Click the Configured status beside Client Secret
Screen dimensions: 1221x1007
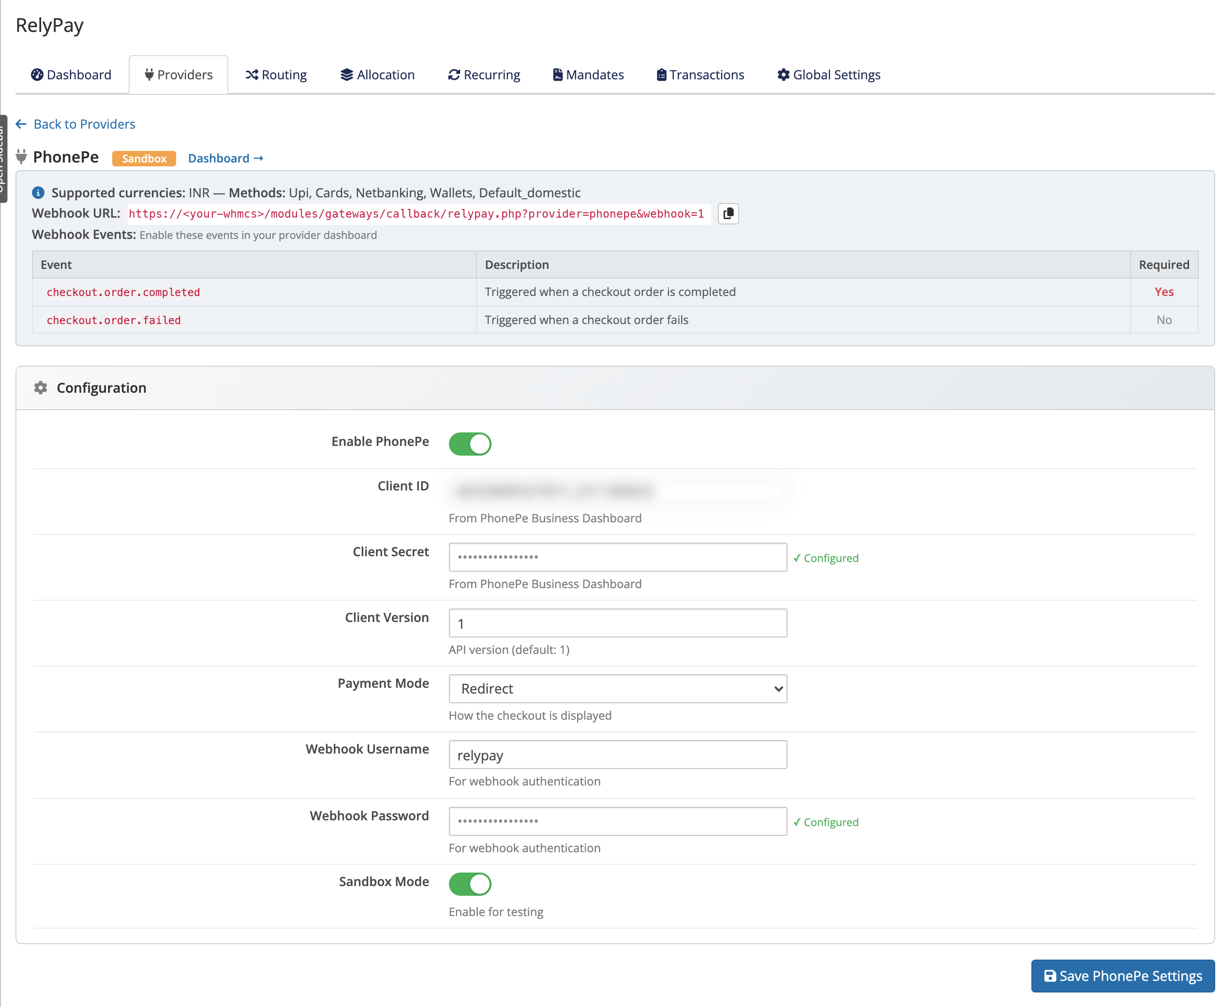click(x=826, y=558)
